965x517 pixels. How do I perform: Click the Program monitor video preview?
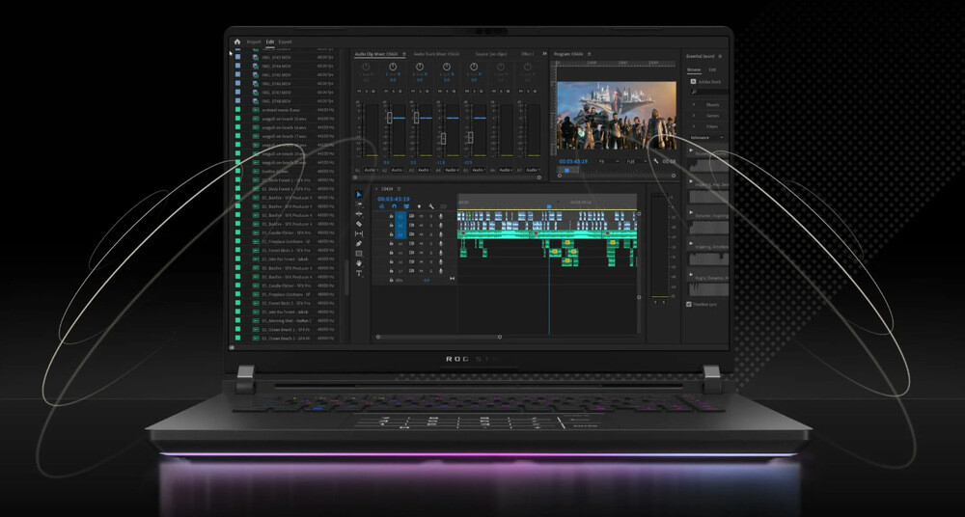click(617, 114)
